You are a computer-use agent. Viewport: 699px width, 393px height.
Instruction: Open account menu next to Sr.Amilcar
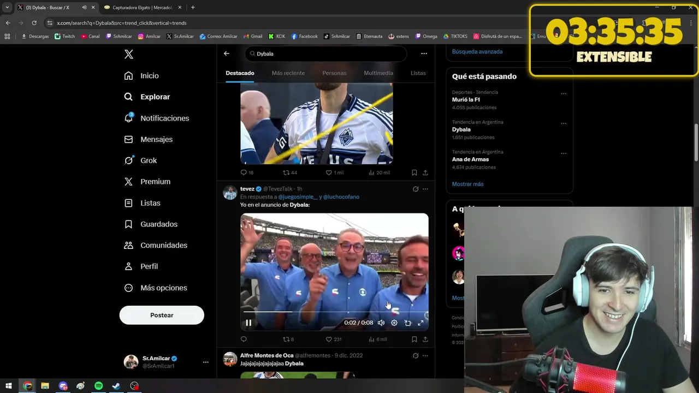tap(205, 362)
